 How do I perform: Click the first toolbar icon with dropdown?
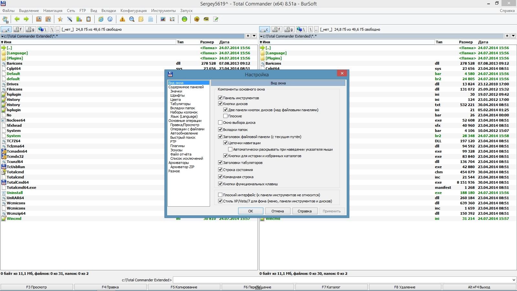5,19
